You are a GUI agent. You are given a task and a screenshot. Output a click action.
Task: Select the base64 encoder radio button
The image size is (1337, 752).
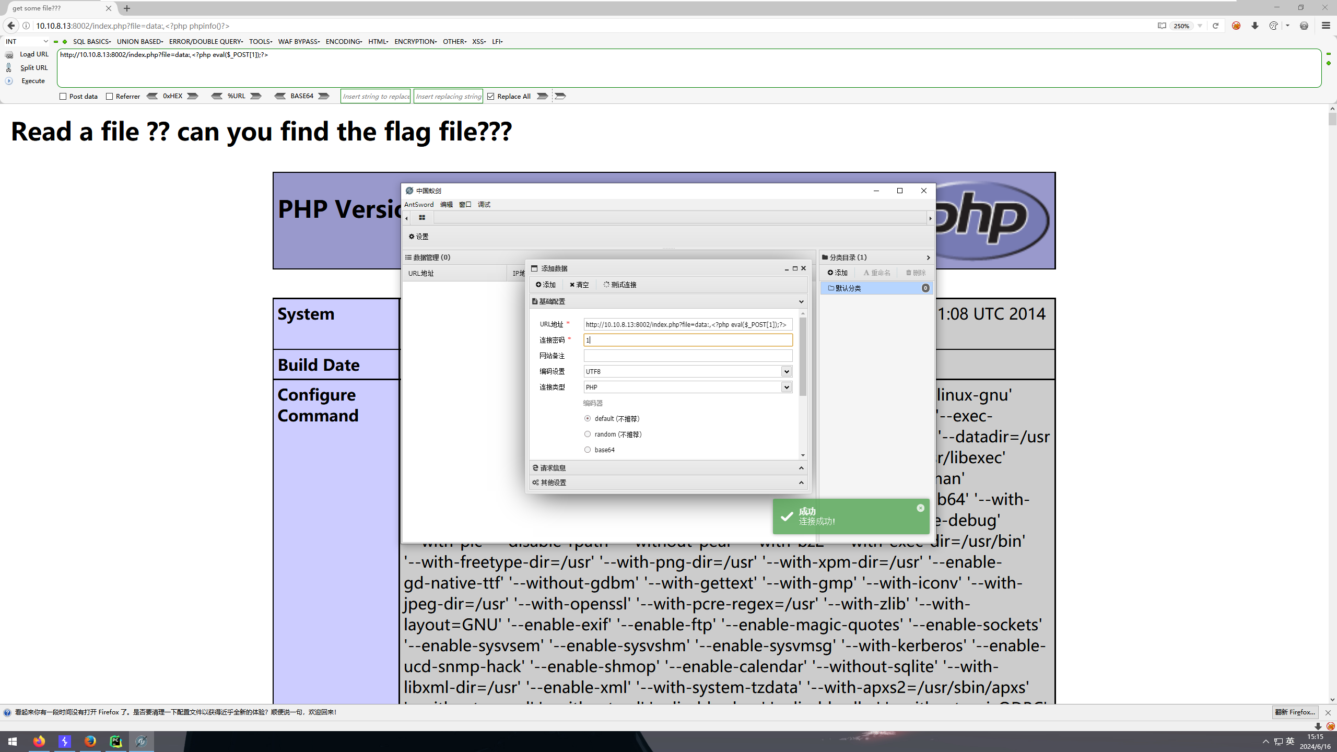pyautogui.click(x=588, y=450)
